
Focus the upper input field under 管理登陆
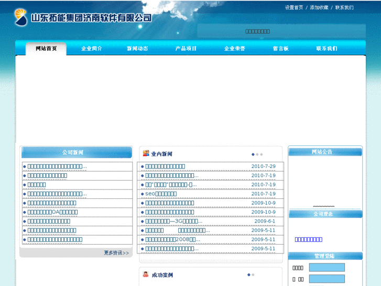coord(327,267)
